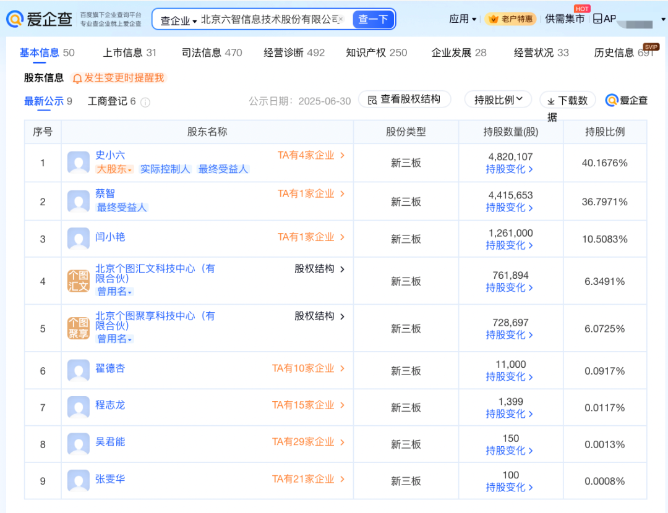Viewport: 668px width, 513px height.
Task: Switch to the 司法信息 tab
Action: [212, 53]
